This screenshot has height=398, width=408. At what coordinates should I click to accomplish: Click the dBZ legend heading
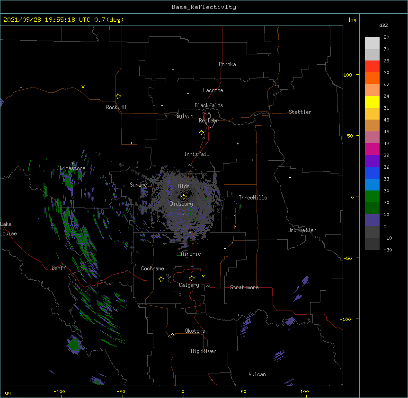pyautogui.click(x=383, y=25)
